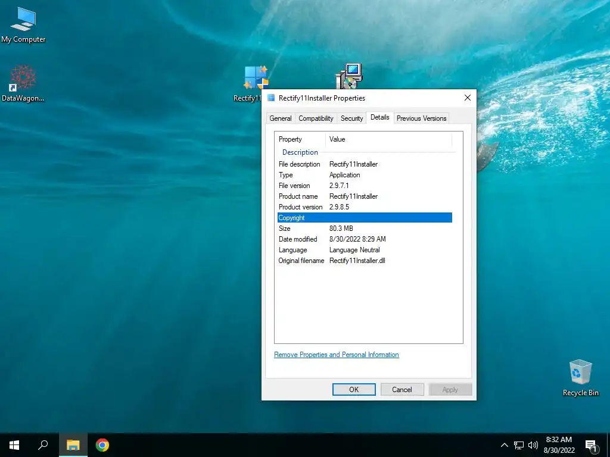This screenshot has width=610, height=457.
Task: Open the Action Center notifications
Action: (591, 446)
